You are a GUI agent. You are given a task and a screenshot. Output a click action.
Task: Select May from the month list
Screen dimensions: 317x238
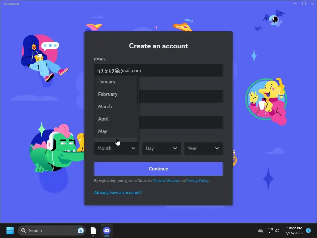[116, 131]
